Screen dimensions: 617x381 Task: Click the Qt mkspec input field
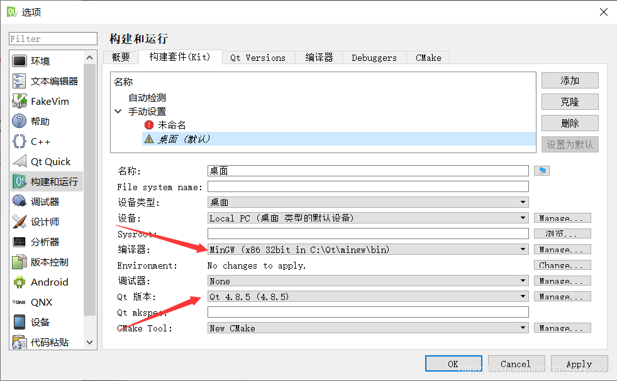coord(368,312)
